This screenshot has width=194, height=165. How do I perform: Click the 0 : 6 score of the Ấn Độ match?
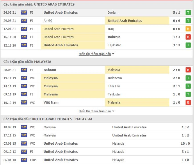184,21
